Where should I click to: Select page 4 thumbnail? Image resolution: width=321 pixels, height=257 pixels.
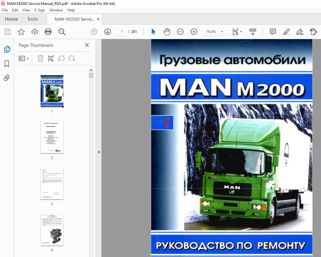tap(52, 230)
